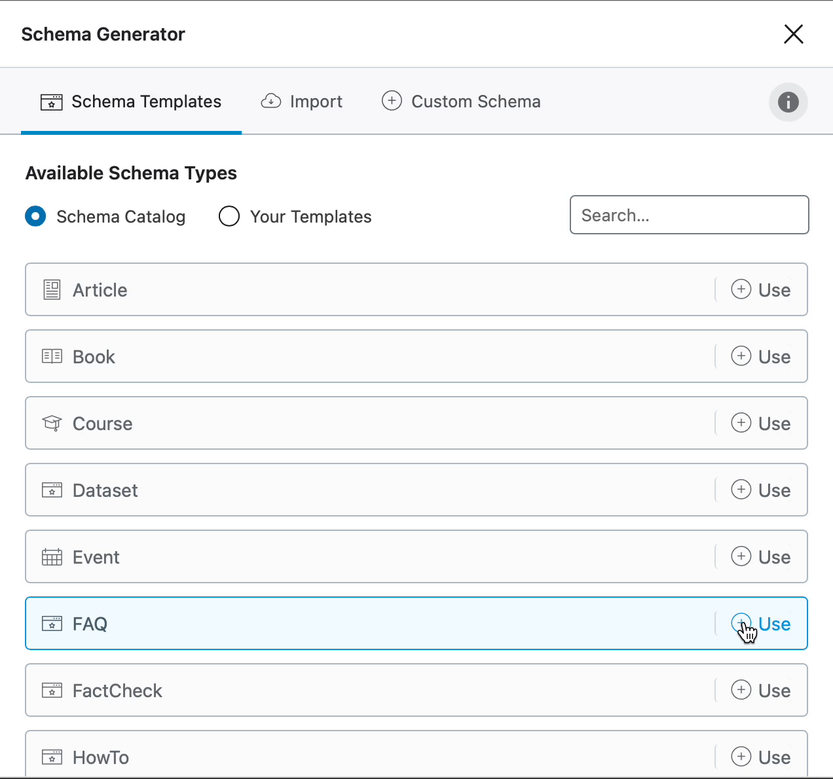Focus the schema Search field
833x779 pixels.
coord(689,215)
